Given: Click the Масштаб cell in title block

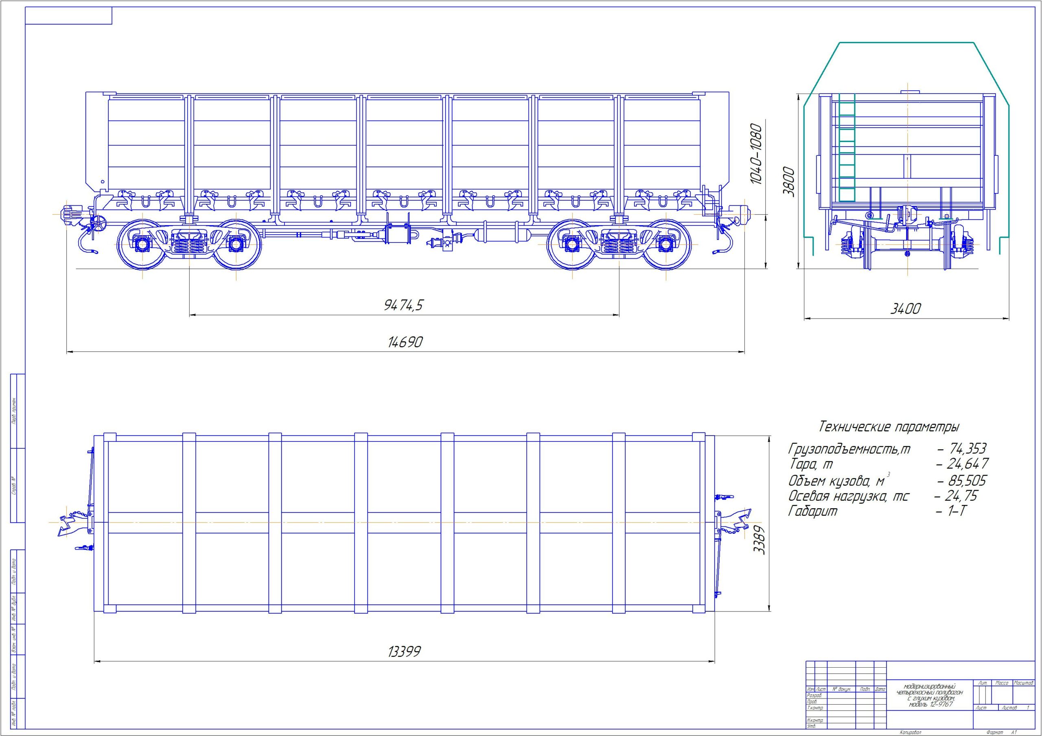Looking at the screenshot, I should click(x=1023, y=683).
